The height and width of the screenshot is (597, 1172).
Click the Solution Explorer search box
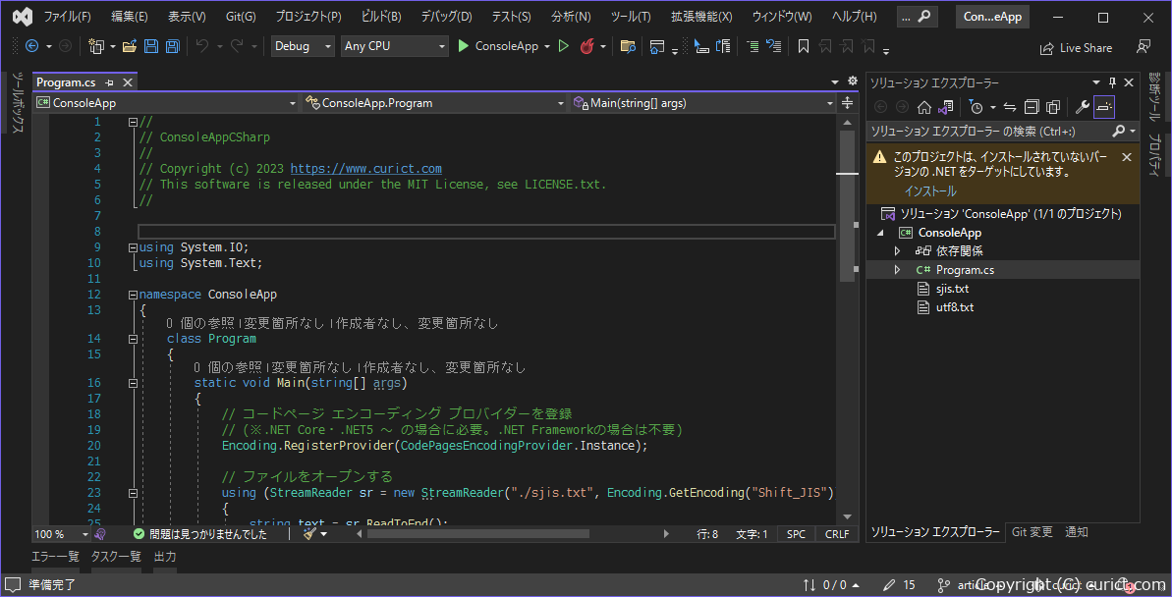click(x=982, y=131)
